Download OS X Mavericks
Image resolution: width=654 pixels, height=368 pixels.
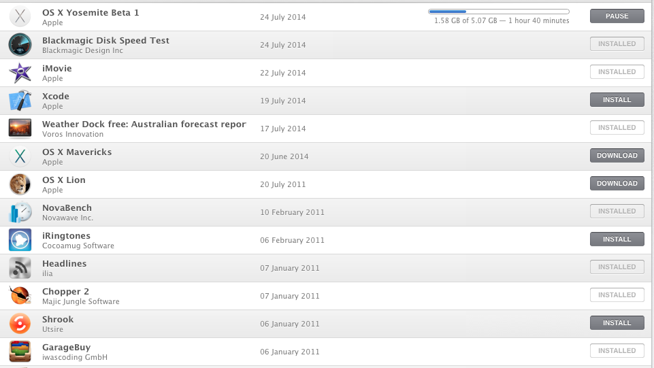tap(617, 156)
